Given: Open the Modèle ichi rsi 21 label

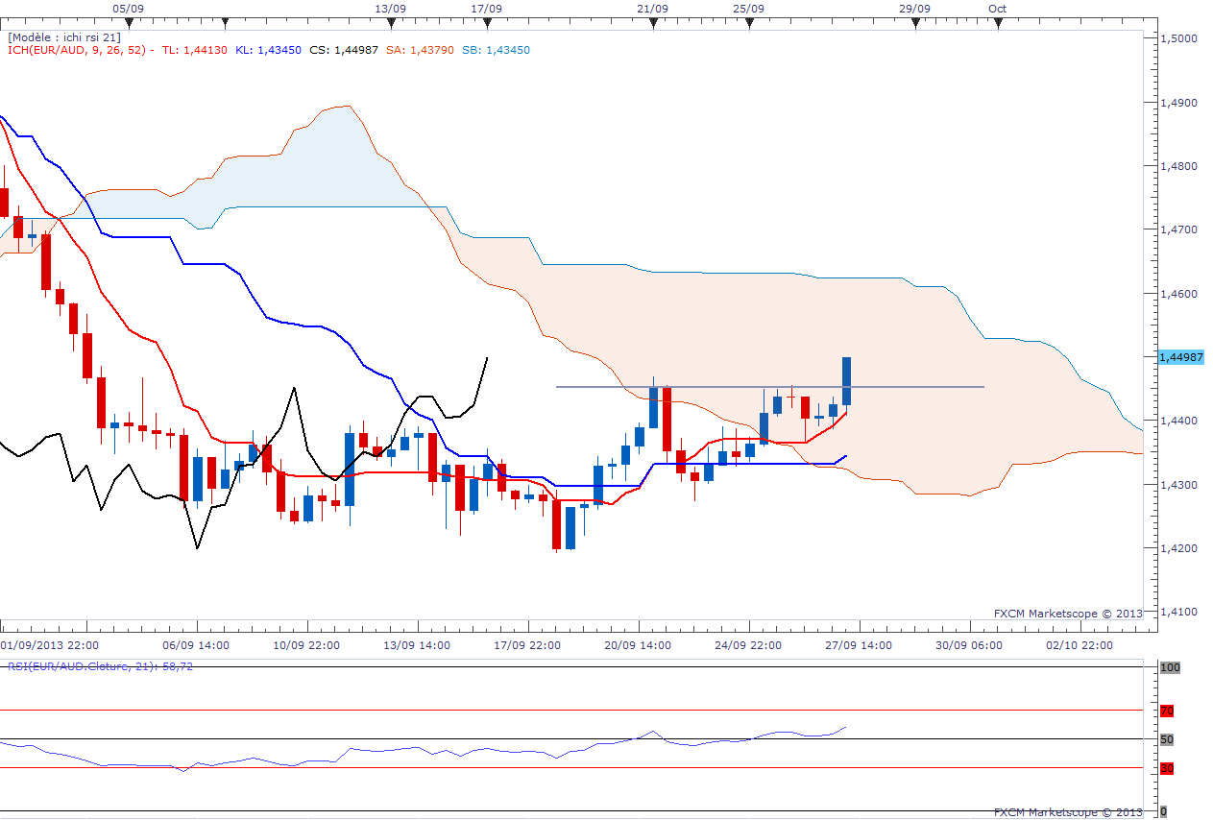Looking at the screenshot, I should tap(62, 36).
